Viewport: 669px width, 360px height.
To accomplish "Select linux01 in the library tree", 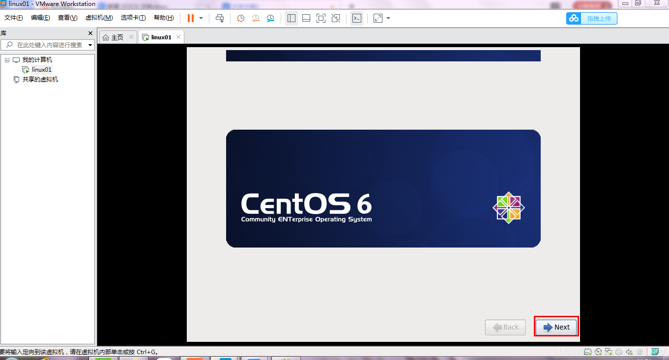I will point(42,70).
